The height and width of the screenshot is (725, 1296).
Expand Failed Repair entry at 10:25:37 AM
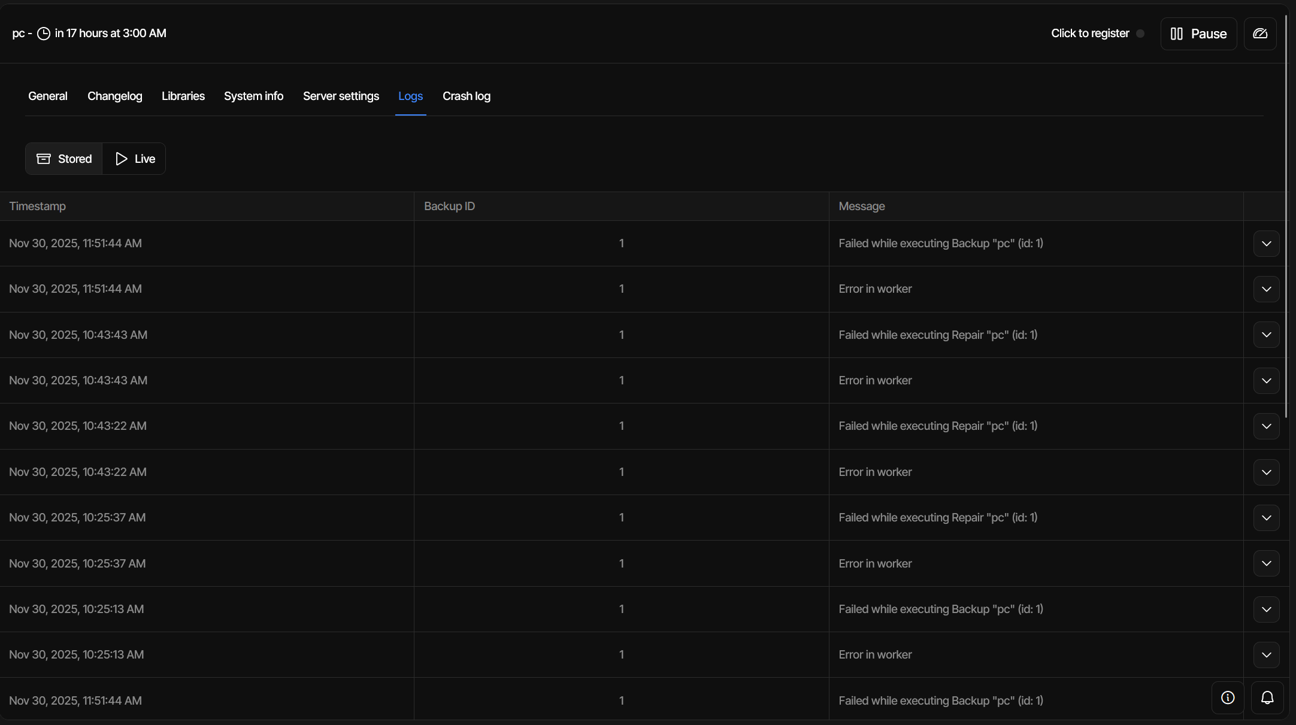pyautogui.click(x=1266, y=518)
